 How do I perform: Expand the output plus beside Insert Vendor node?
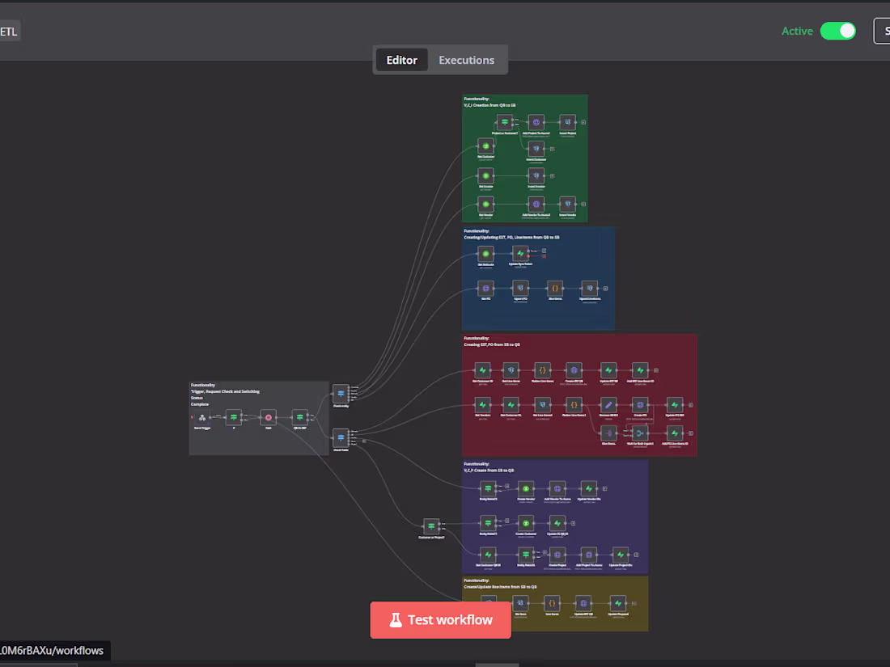pyautogui.click(x=583, y=204)
